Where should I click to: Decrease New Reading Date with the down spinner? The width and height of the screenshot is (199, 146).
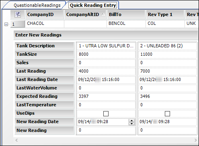[x=131, y=124]
